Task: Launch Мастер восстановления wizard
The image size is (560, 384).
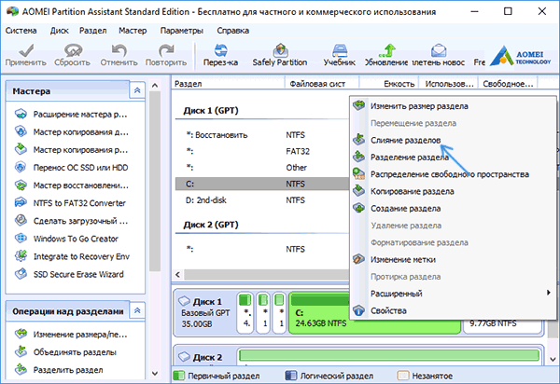Action: (x=72, y=185)
